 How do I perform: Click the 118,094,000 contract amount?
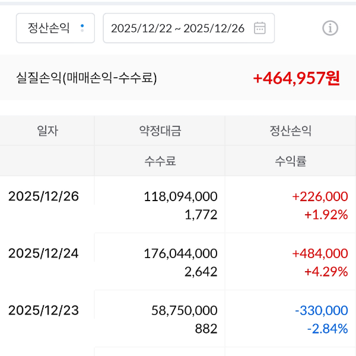point(180,196)
